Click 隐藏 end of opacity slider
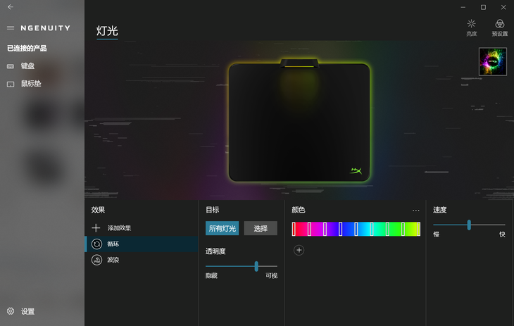 [211, 276]
